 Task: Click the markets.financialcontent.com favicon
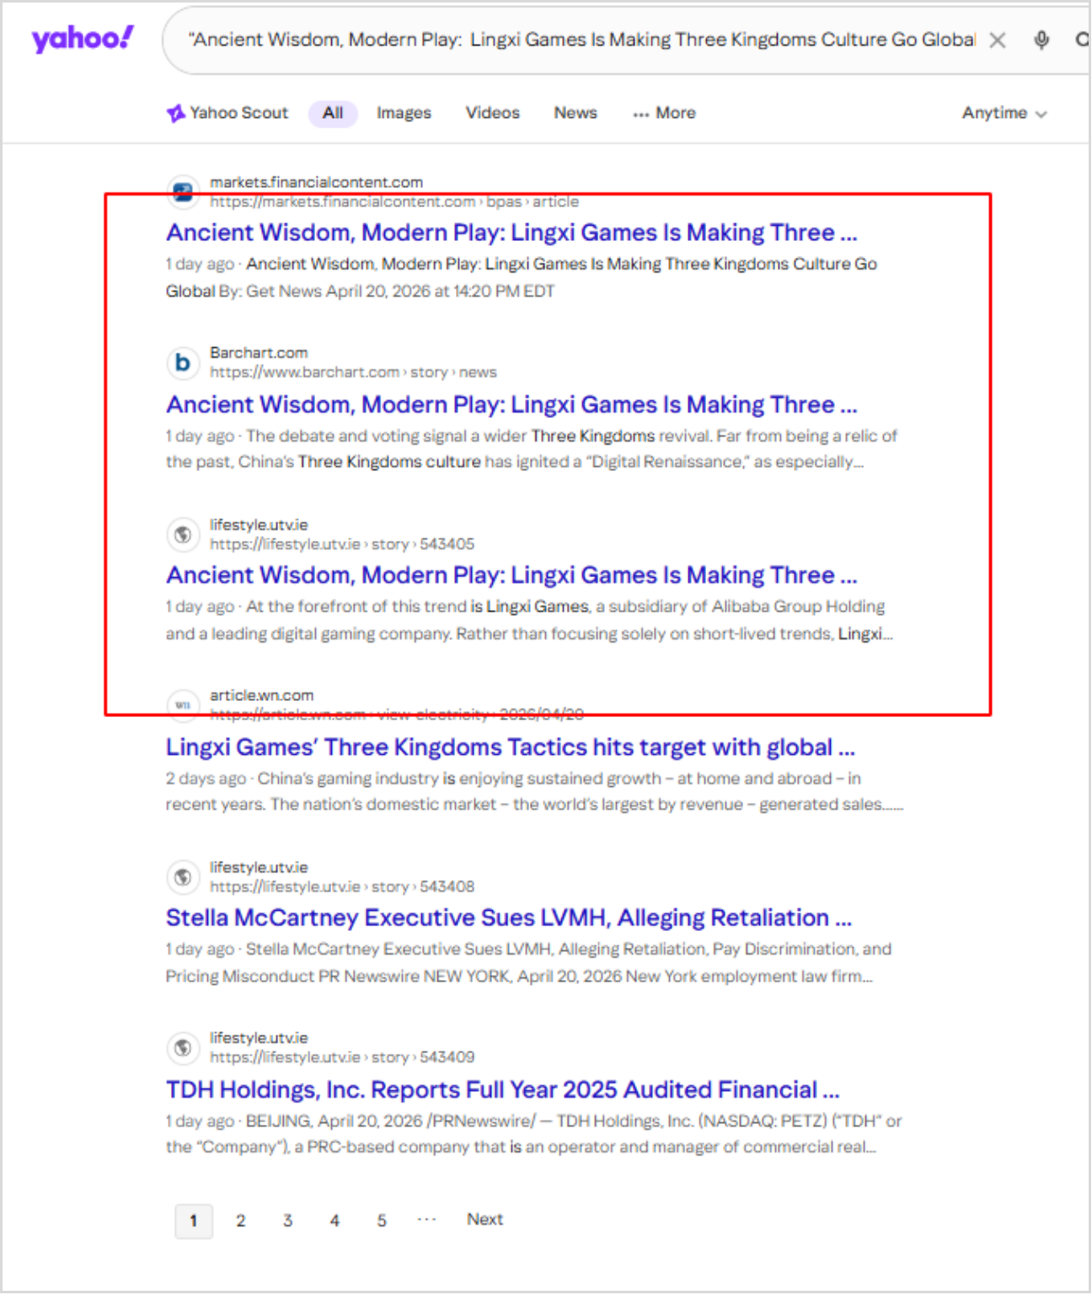click(183, 191)
